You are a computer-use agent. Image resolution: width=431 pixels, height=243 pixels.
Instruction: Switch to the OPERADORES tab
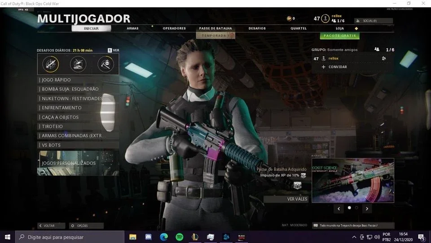(174, 28)
